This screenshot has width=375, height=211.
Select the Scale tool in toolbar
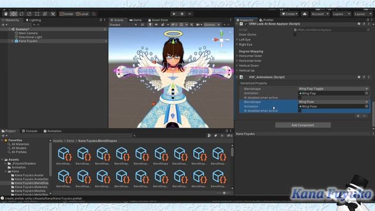[29, 14]
